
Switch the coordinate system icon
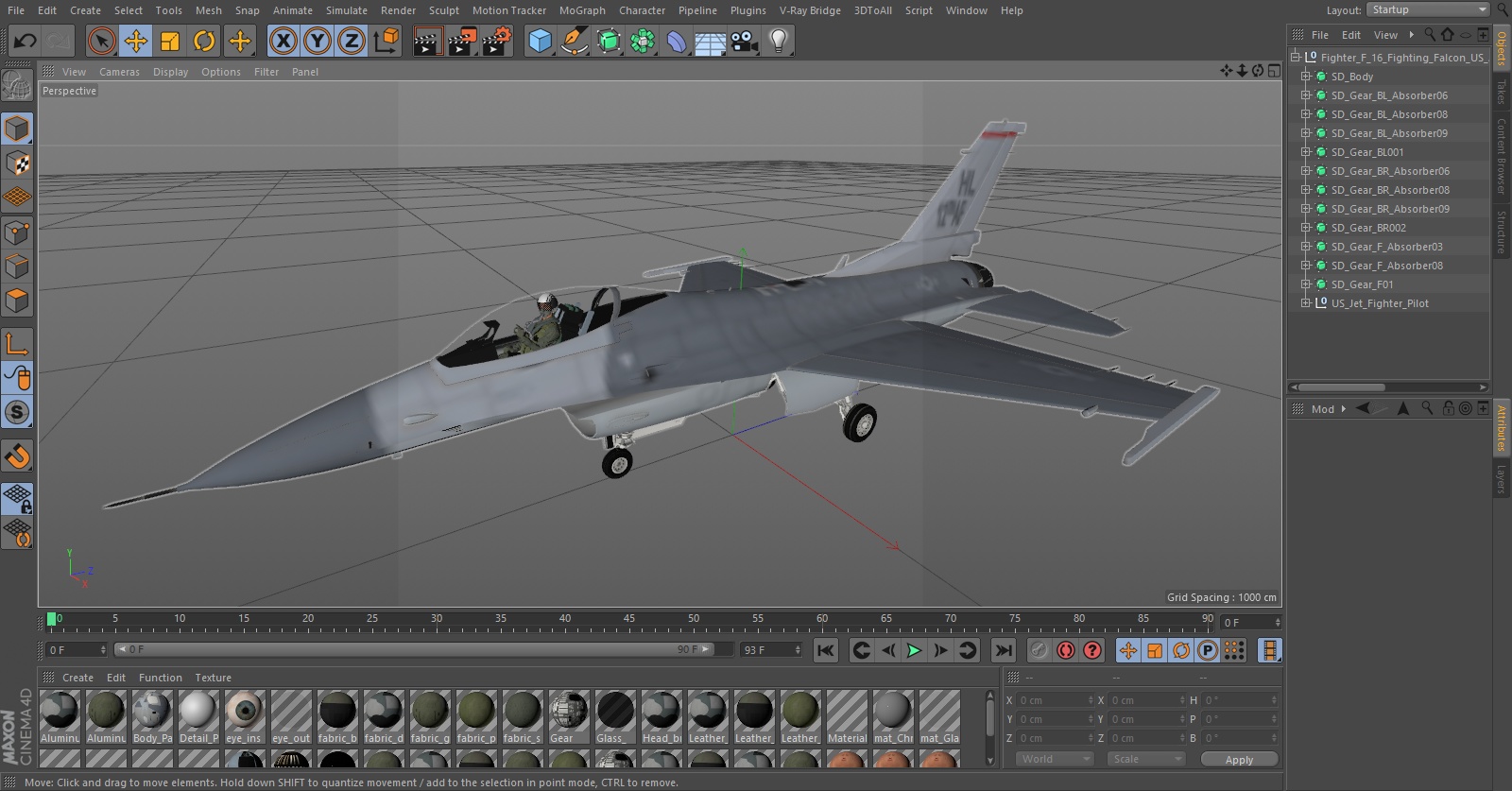coord(387,41)
